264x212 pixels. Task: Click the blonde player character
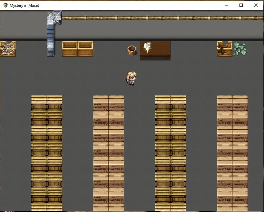pyautogui.click(x=132, y=78)
